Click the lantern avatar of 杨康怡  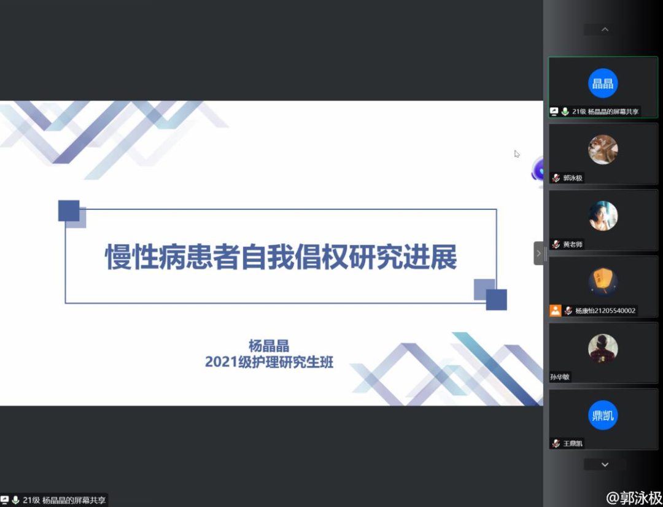(x=603, y=282)
